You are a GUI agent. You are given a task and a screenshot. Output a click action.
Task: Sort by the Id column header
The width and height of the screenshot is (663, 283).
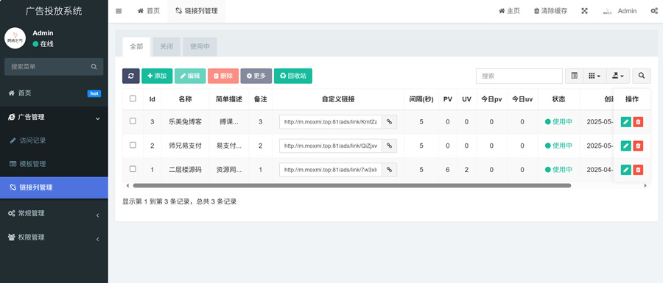[152, 99]
